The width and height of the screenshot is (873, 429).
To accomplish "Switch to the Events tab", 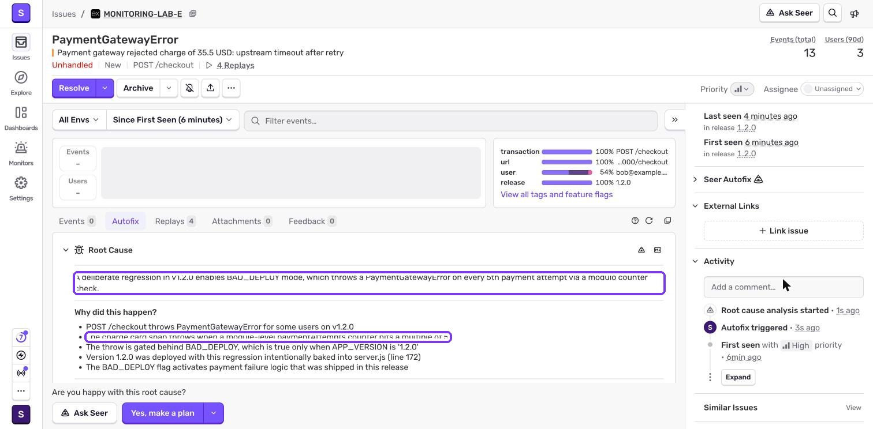I will (x=77, y=221).
